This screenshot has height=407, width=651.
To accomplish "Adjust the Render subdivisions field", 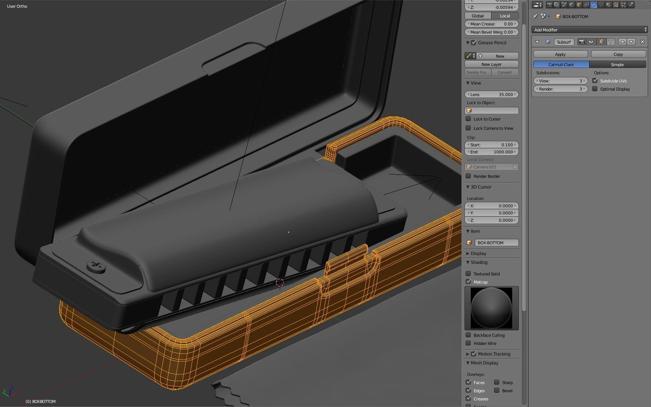I will coord(560,89).
